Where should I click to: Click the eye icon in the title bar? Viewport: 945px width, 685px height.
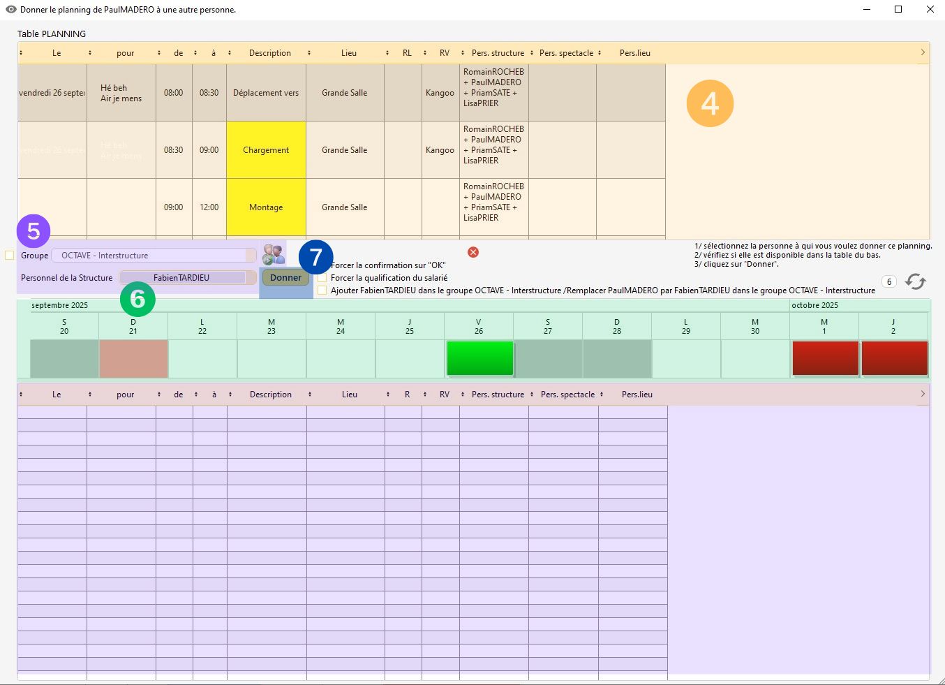[10, 10]
